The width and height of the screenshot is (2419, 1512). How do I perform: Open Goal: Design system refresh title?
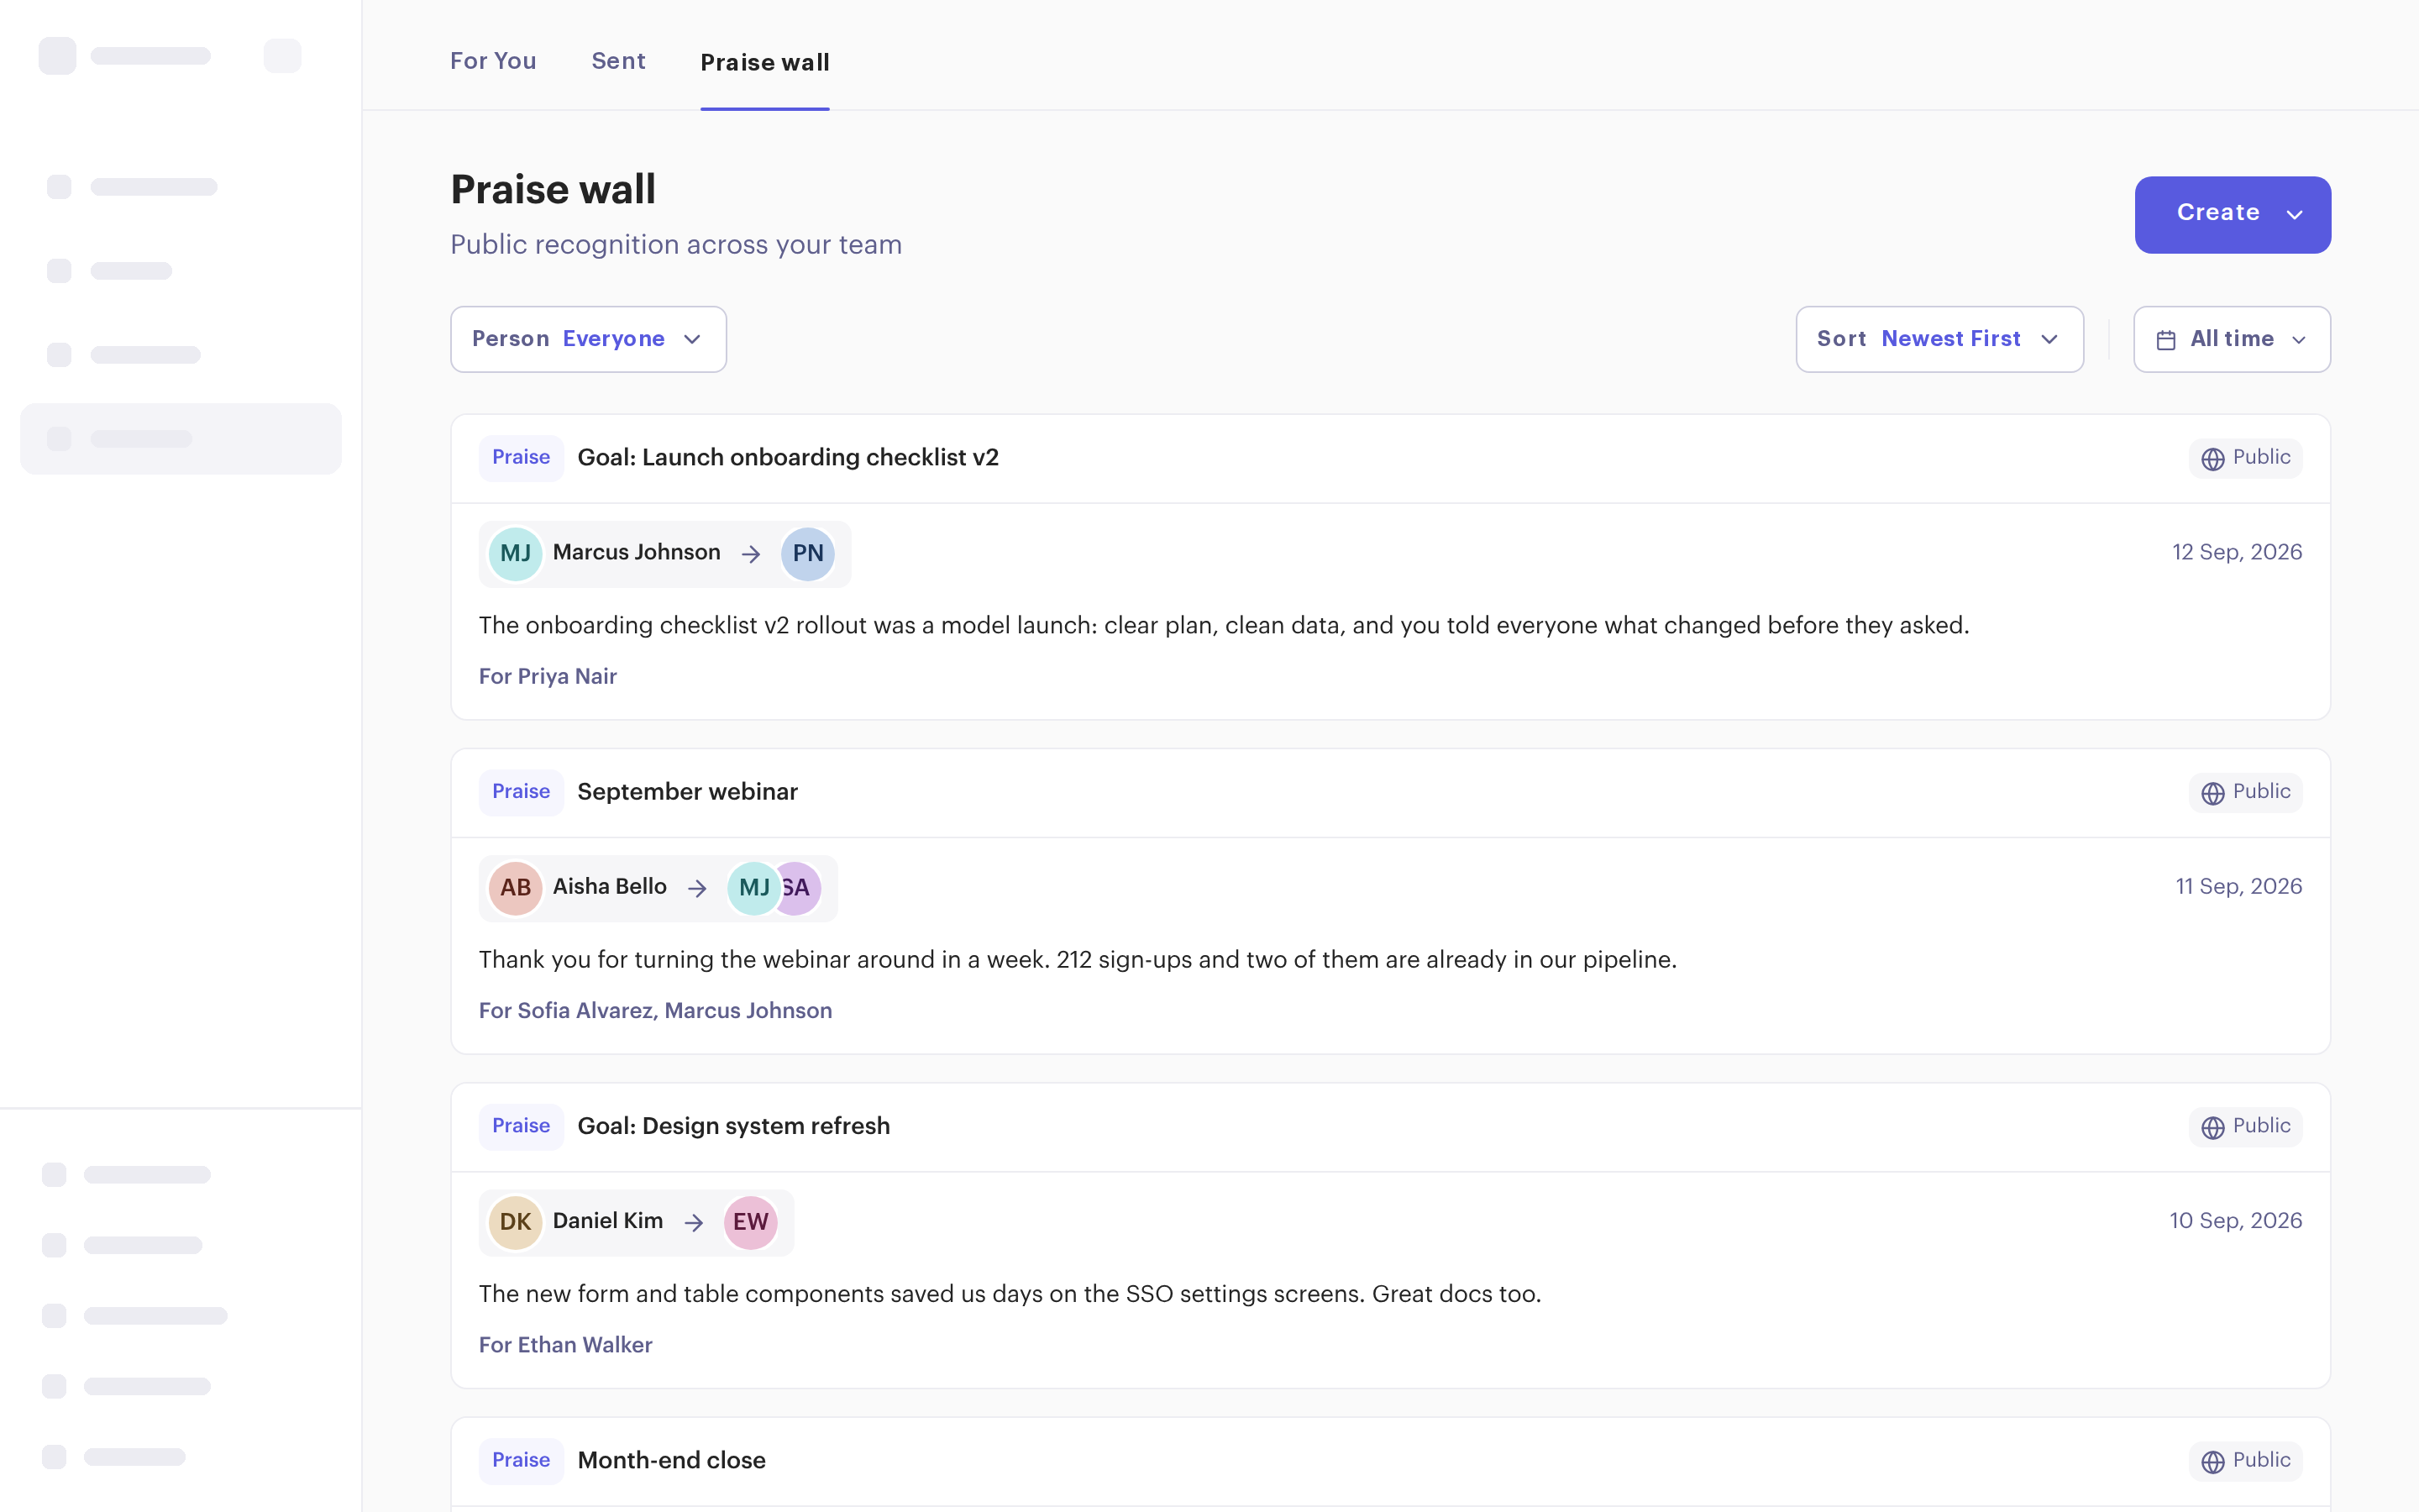[734, 1126]
